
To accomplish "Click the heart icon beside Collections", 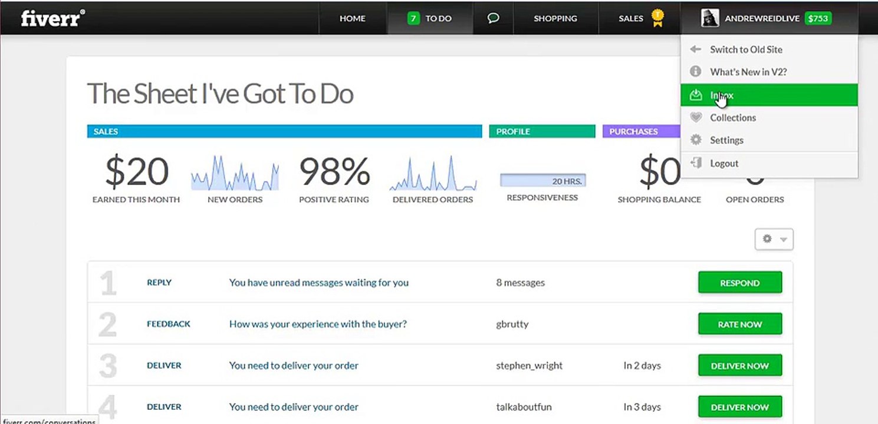I will click(x=696, y=117).
